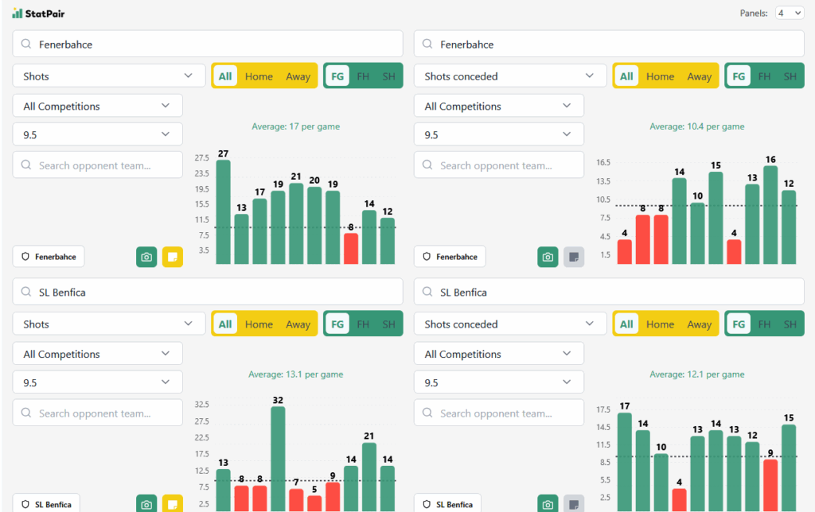Click SL Benfica team chip in Shots panel

coord(46,504)
